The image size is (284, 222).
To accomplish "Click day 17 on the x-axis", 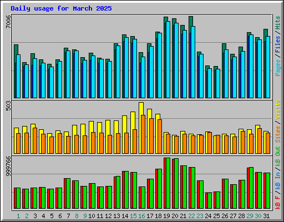I will tap(150, 216).
